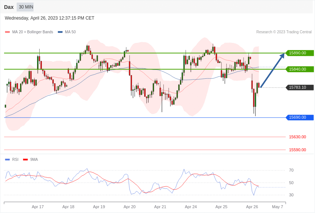
Task: Click the RSI 30 level label
Action: tap(291, 195)
